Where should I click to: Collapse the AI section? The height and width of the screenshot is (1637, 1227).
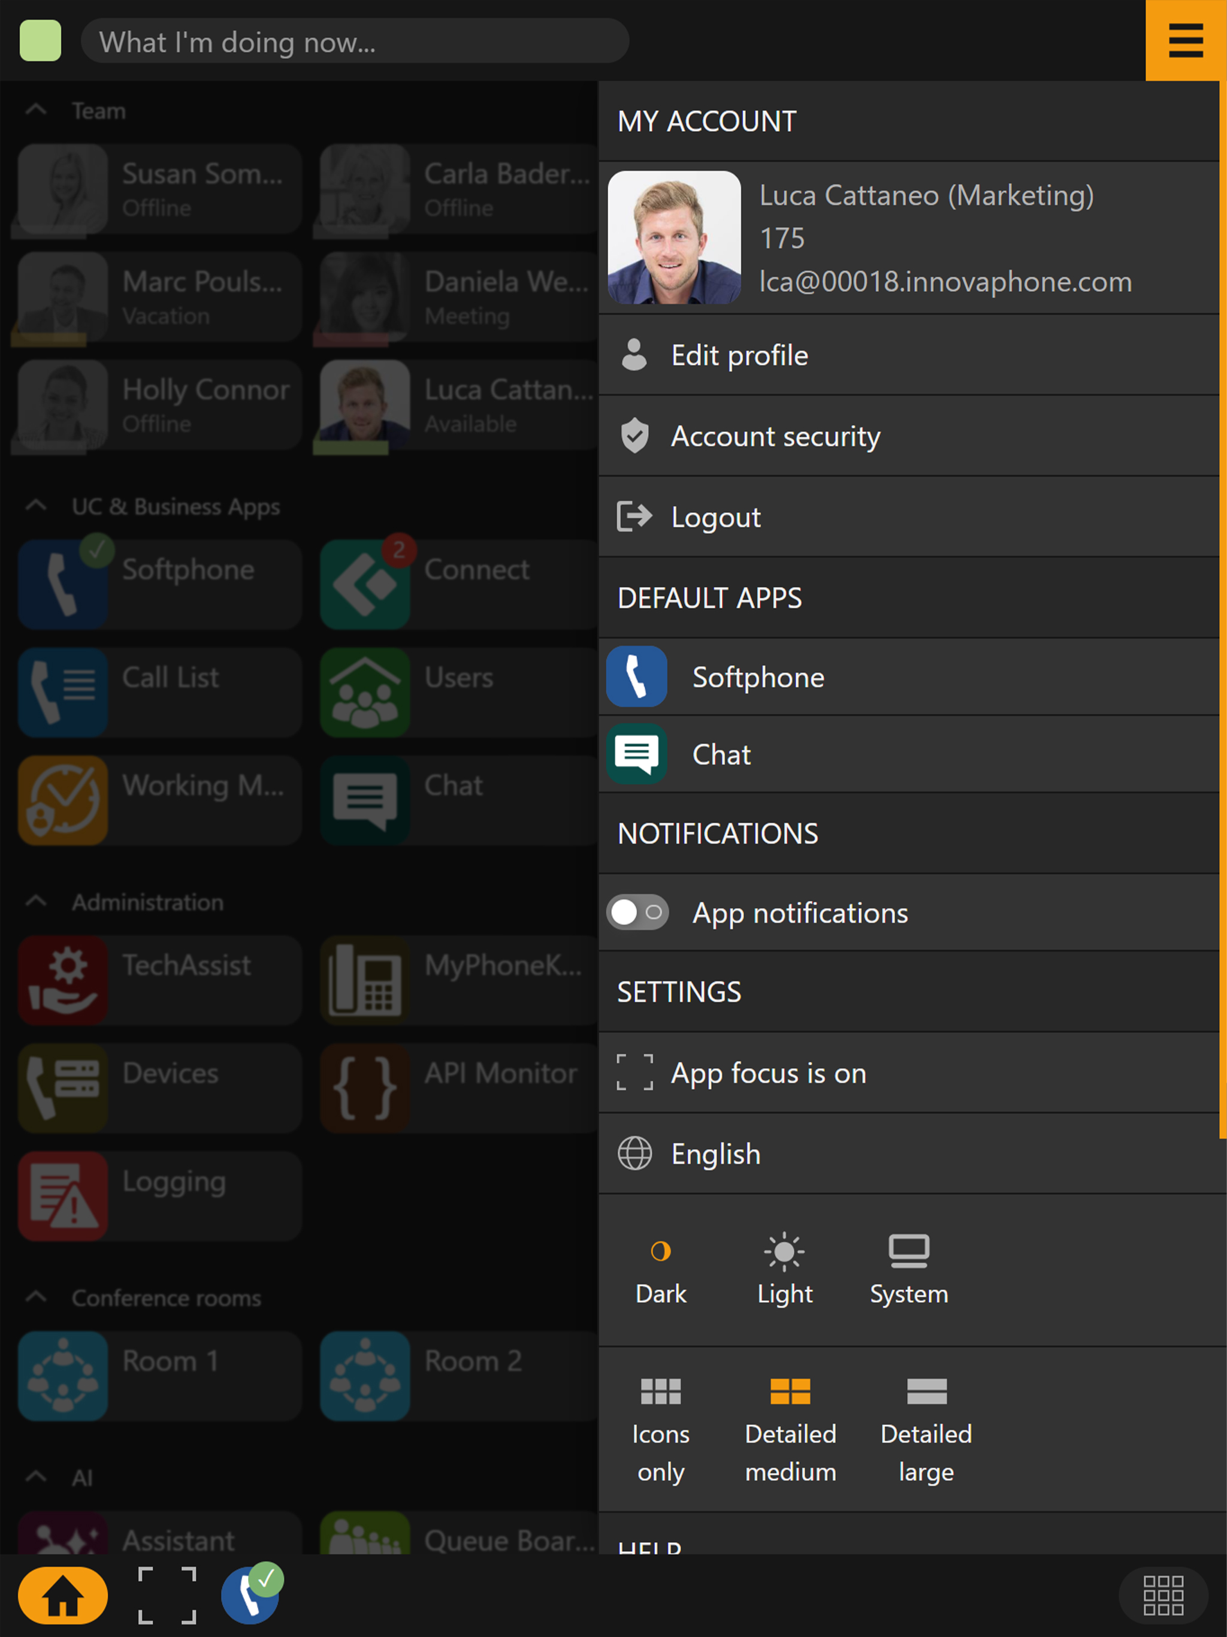point(35,1477)
